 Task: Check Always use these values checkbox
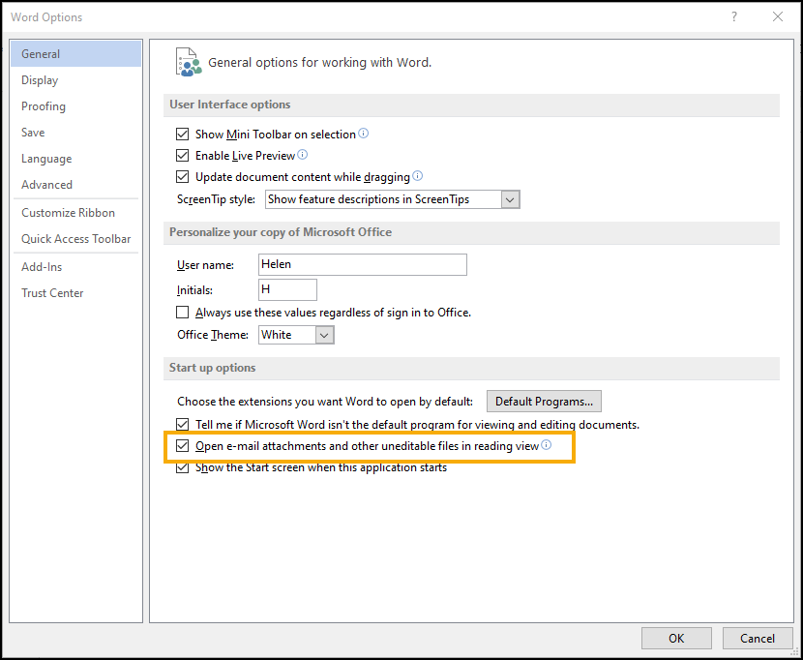point(183,313)
